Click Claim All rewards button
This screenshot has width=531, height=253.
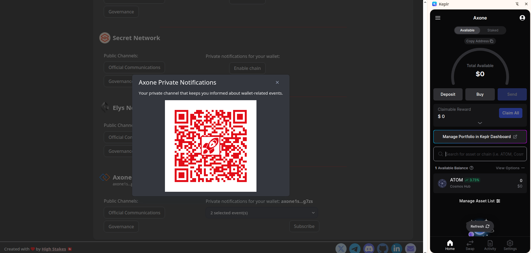(x=511, y=113)
